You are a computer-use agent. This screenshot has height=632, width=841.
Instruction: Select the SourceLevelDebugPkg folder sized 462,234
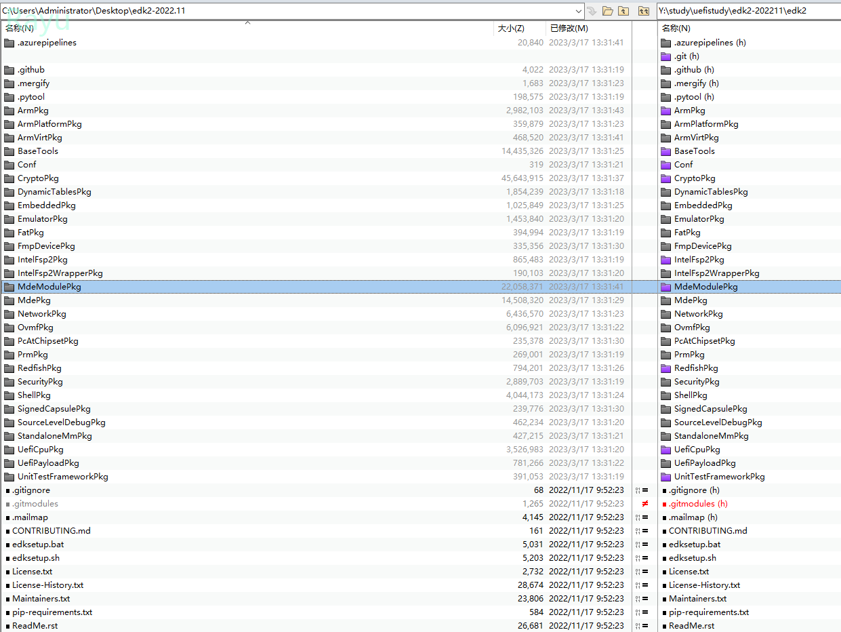[x=62, y=422]
